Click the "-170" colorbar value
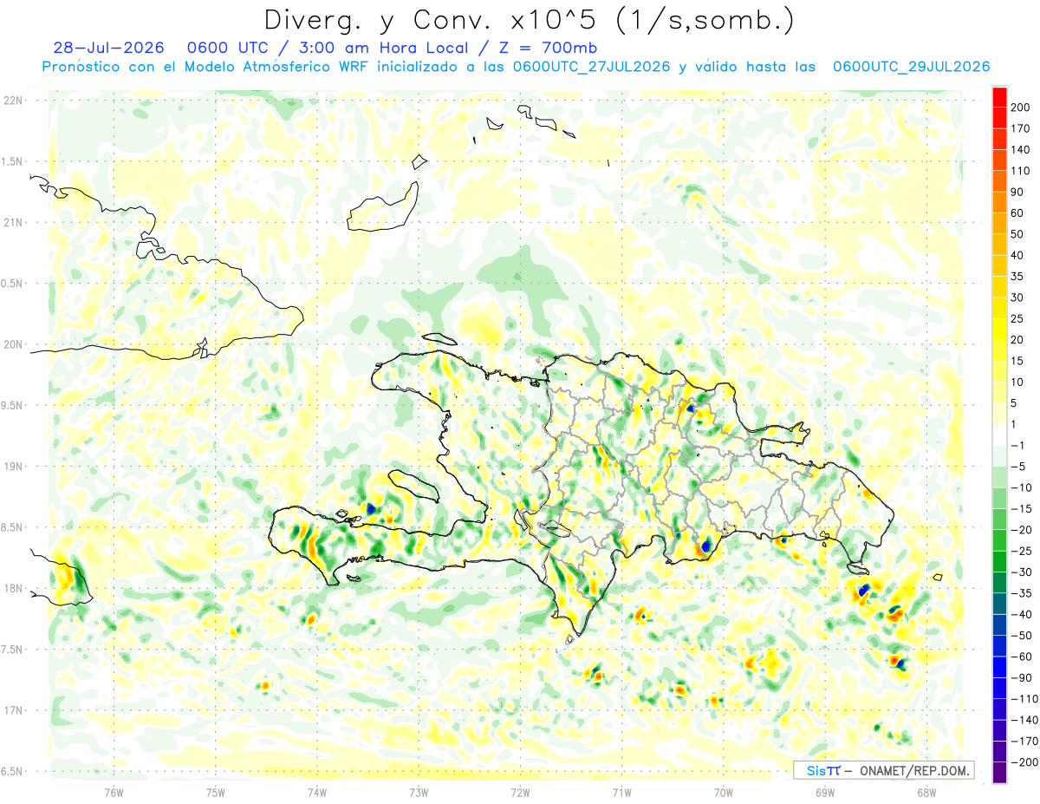Image resolution: width=1040 pixels, height=804 pixels. coord(1023,742)
